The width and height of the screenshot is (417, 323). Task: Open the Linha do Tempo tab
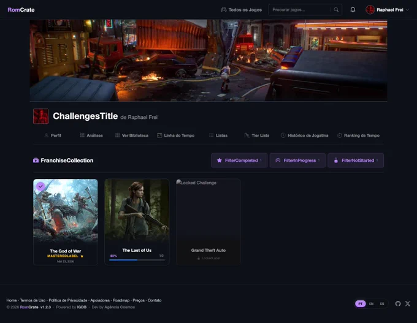[x=175, y=135]
